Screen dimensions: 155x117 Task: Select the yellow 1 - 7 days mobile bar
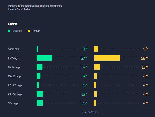pyautogui.click(x=107, y=58)
